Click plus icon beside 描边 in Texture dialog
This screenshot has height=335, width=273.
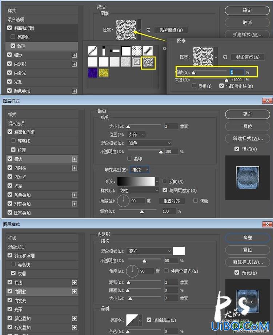tap(74, 55)
